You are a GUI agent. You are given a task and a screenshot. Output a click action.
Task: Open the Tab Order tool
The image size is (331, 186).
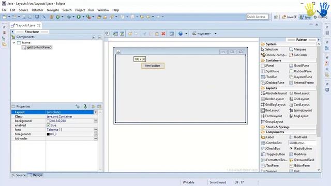pos(298,55)
